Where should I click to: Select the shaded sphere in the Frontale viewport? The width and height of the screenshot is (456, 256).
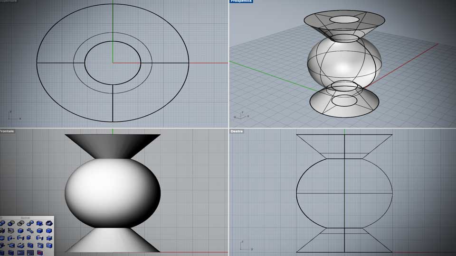113,193
